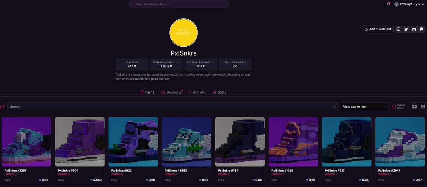Open the PxlSnkrs #2947 sneaker image
The image size is (427, 187).
pyautogui.click(x=400, y=141)
